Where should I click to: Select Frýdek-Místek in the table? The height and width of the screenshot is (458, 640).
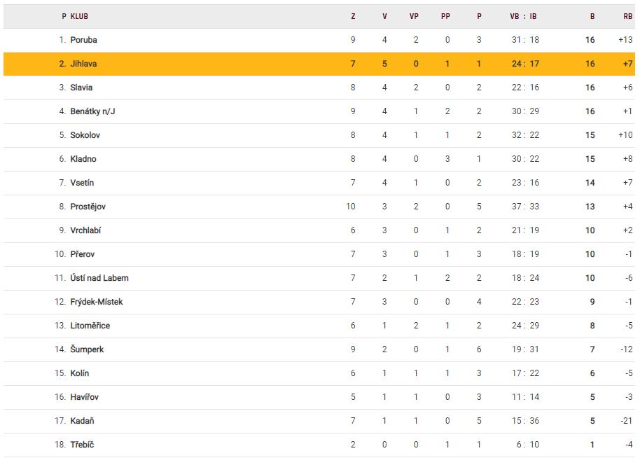pos(97,302)
